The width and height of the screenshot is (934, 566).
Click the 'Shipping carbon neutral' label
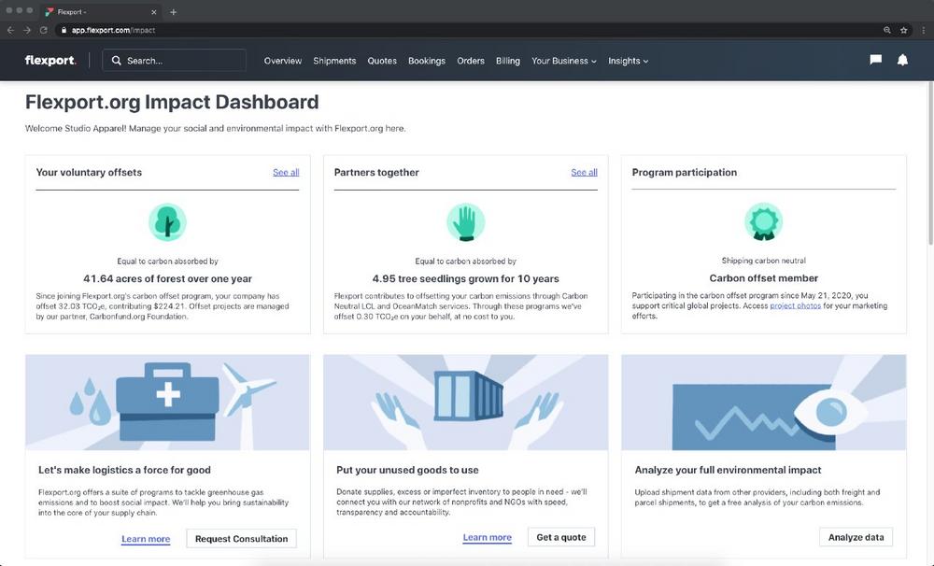(x=764, y=261)
